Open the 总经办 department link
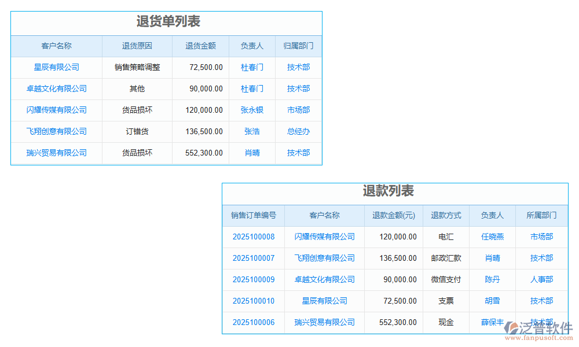Image resolution: width=579 pixels, height=347 pixels. click(x=298, y=131)
